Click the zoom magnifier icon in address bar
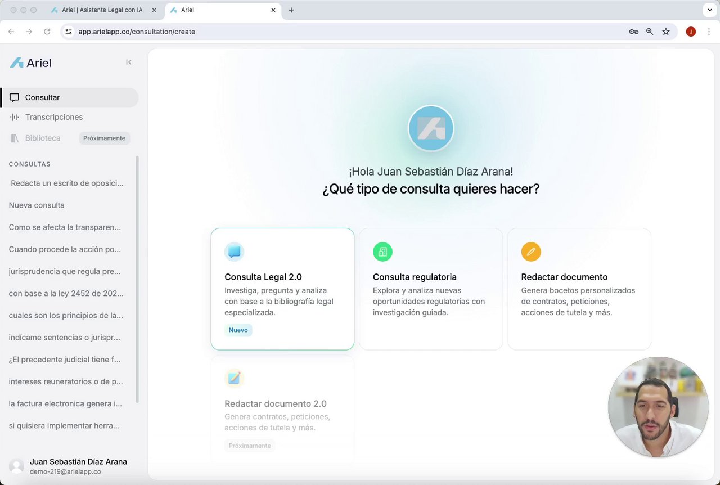The height and width of the screenshot is (485, 720). pyautogui.click(x=650, y=32)
